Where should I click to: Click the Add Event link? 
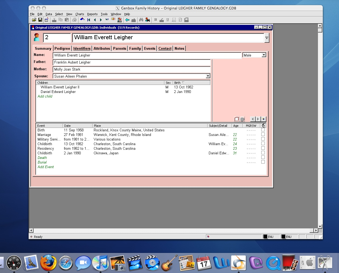pyautogui.click(x=46, y=167)
